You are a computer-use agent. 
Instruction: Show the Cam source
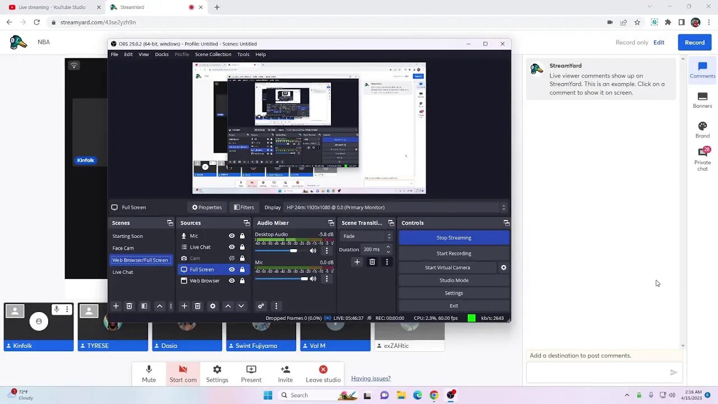coord(232,258)
